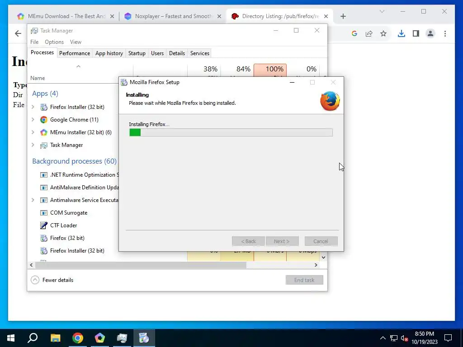
Task: Click the Back button in Firefox Setup
Action: [x=248, y=241]
